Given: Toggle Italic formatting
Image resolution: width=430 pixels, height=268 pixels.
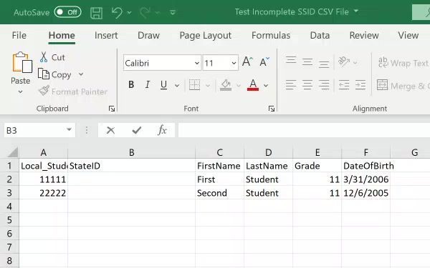Looking at the screenshot, I should pos(148,85).
